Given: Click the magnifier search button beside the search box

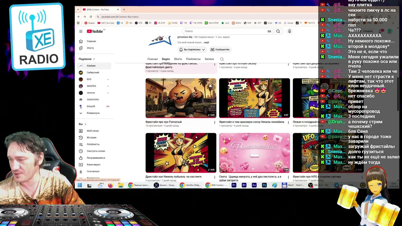Looking at the screenshot, I should point(278,31).
